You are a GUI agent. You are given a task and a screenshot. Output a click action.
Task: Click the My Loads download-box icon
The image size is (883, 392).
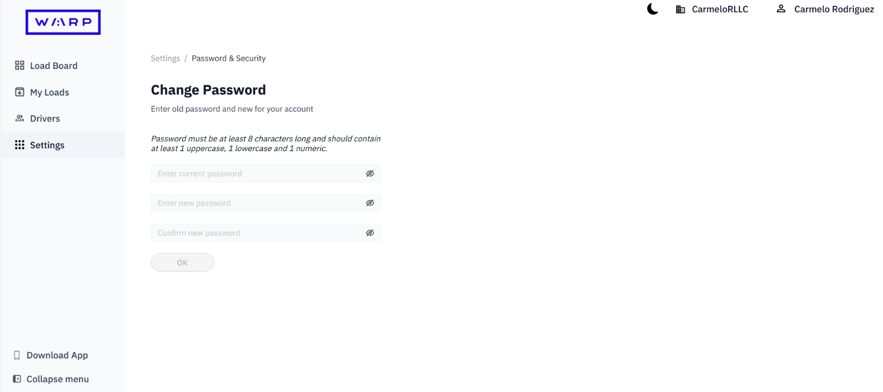tap(20, 92)
